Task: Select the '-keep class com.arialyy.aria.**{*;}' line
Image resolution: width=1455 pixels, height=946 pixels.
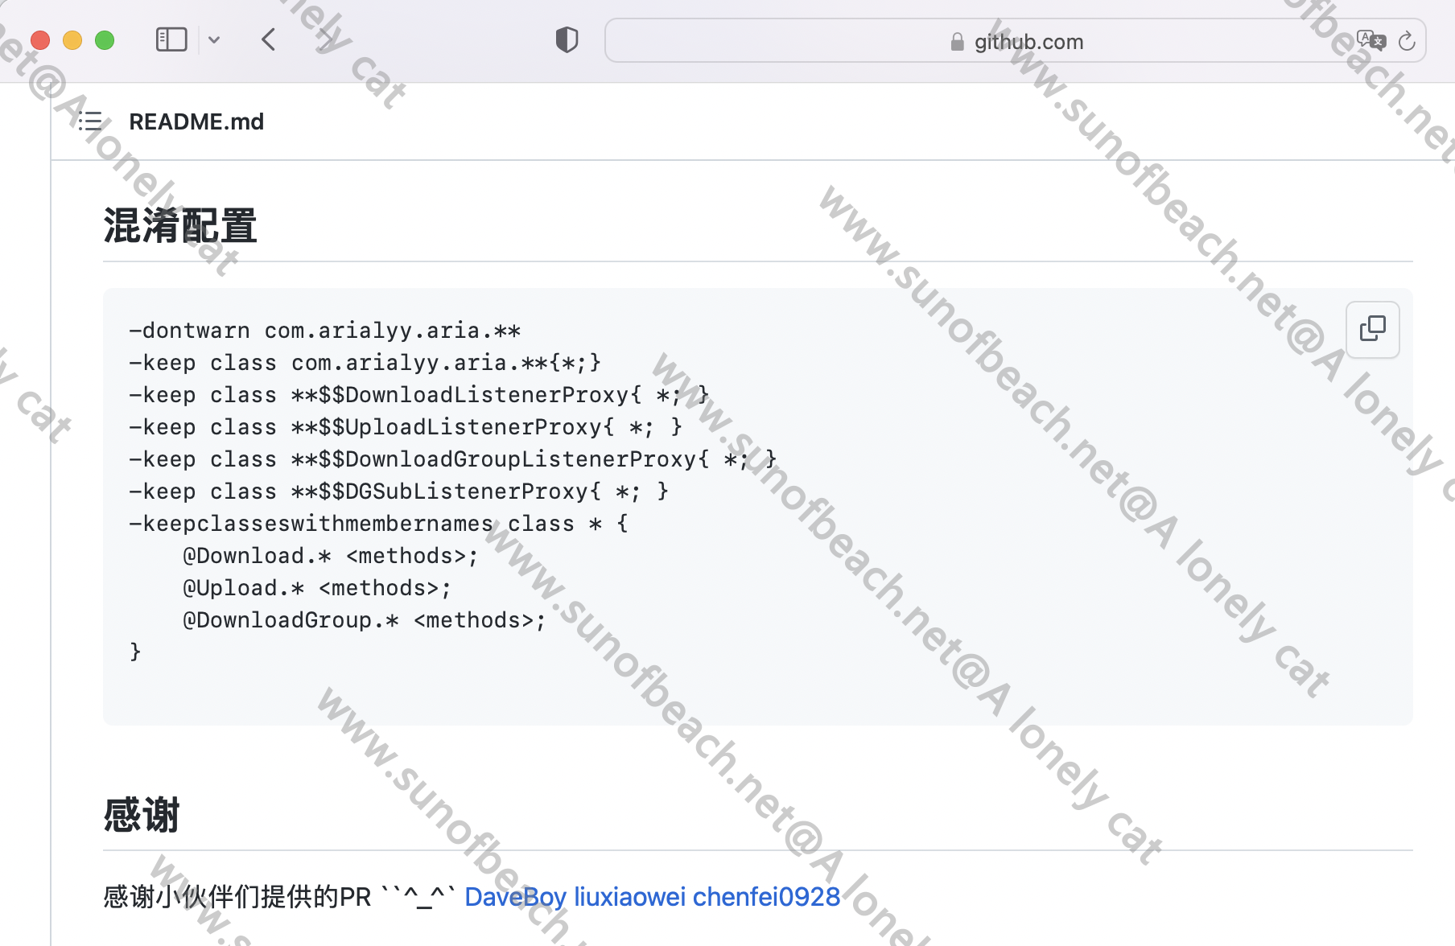Action: point(365,363)
